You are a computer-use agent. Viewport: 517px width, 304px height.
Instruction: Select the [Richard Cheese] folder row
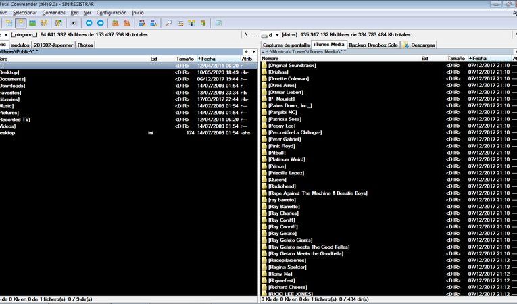tap(387, 287)
